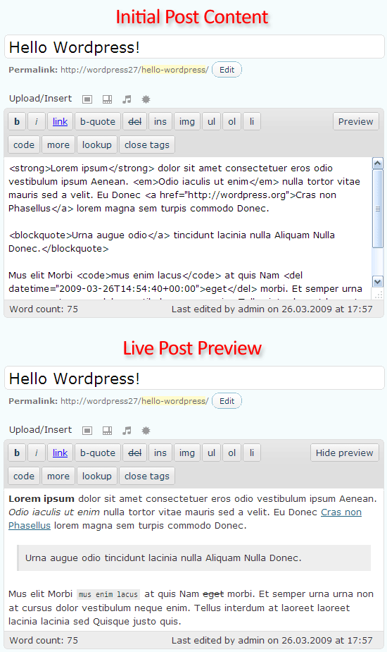Click the resize handle of the text area
This screenshot has width=387, height=652.
point(379,295)
